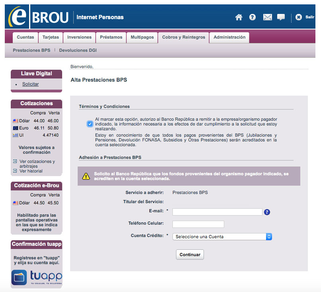Click the Salir logout icon
This screenshot has height=292, width=321.
tap(299, 17)
